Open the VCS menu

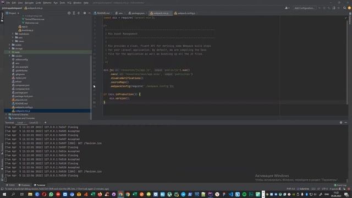69,3
